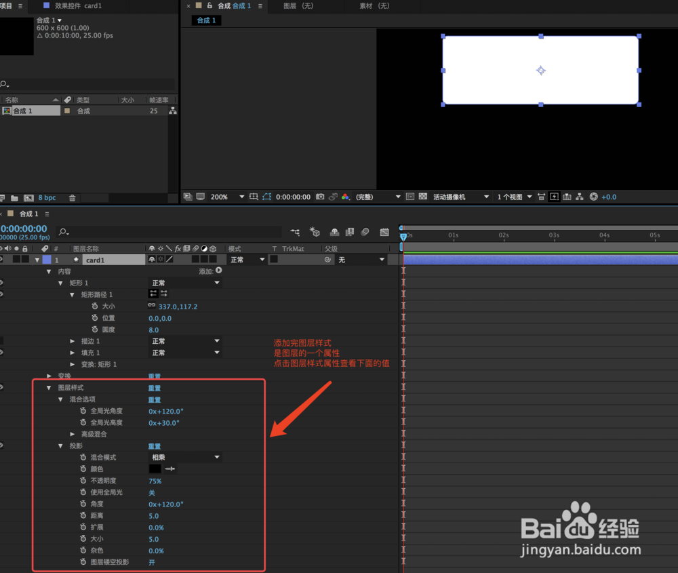Hide 矩形 1 with its eye toggle
Image resolution: width=678 pixels, height=573 pixels.
[x=1, y=282]
